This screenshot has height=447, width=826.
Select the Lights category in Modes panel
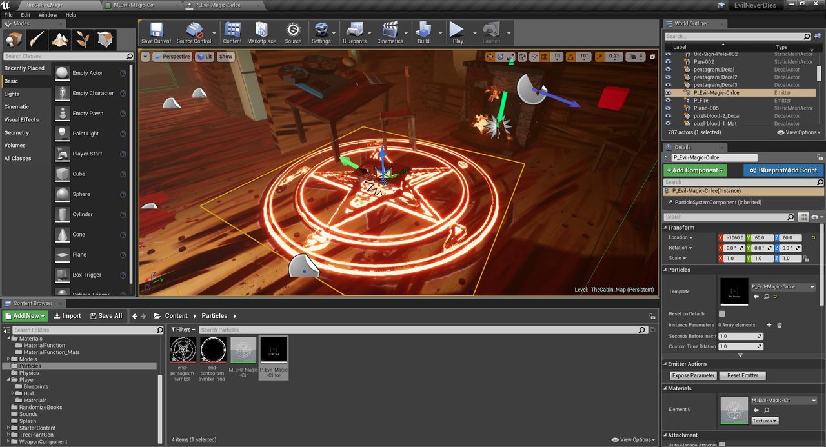[x=12, y=94]
